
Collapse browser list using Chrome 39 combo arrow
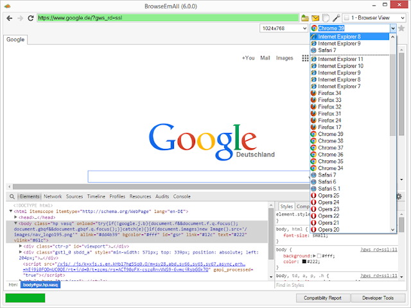[x=393, y=28]
